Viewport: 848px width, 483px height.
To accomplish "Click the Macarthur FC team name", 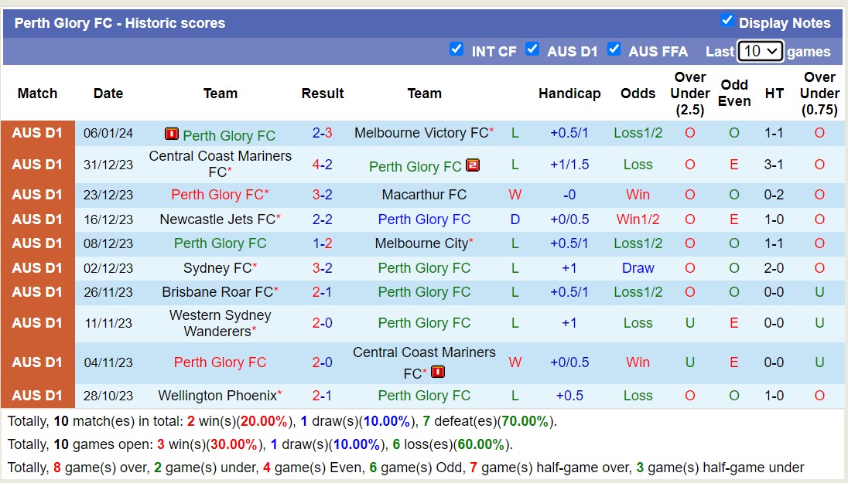I will tap(424, 194).
